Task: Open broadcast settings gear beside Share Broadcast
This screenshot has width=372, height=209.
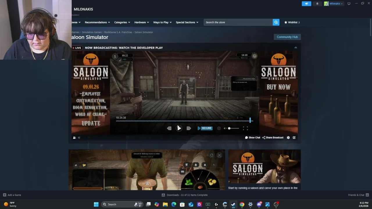Action: [288, 138]
